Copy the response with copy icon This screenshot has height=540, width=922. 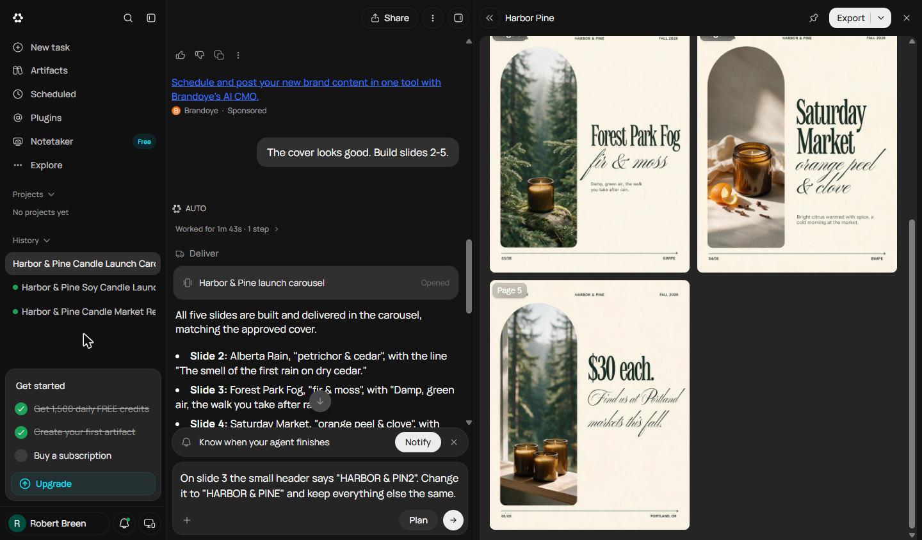[x=219, y=55]
